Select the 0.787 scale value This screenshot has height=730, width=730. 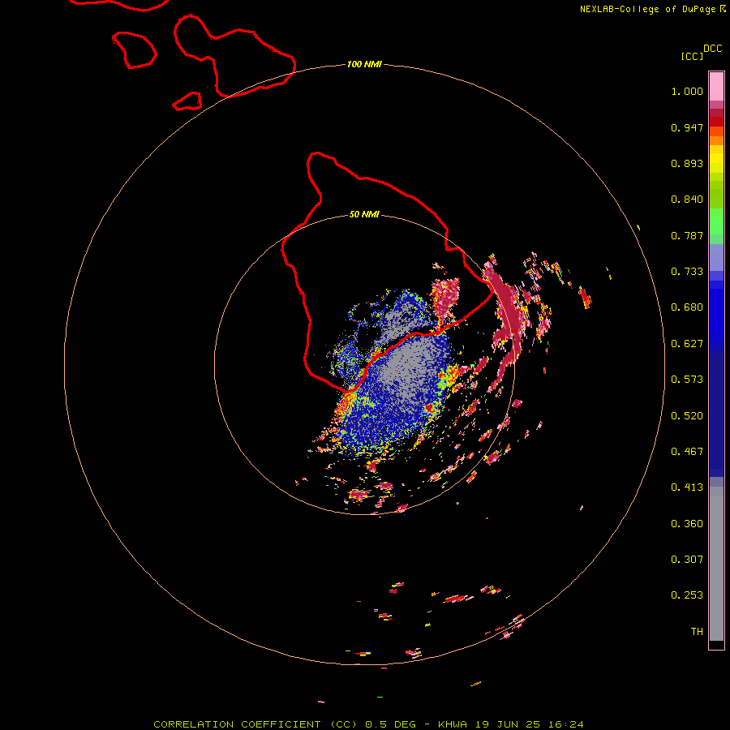click(x=687, y=235)
